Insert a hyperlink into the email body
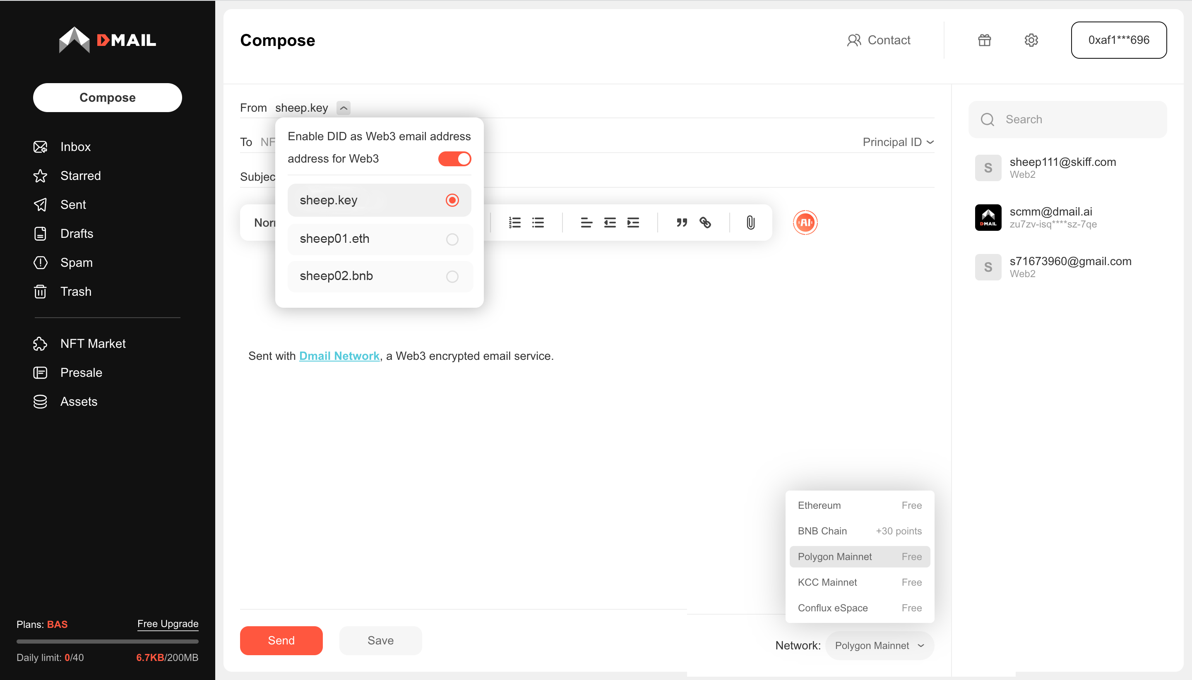This screenshot has width=1192, height=680. coord(704,223)
